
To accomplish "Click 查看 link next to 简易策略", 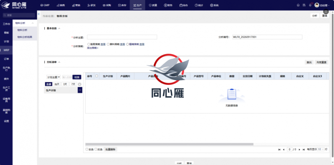I will [x=103, y=44].
